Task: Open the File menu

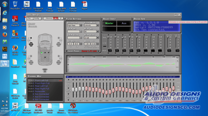Action: (30, 18)
